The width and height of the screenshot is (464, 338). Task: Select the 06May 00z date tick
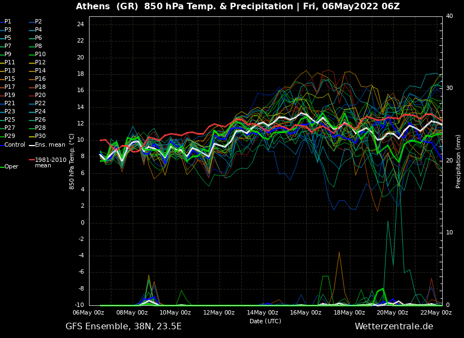coord(88,313)
